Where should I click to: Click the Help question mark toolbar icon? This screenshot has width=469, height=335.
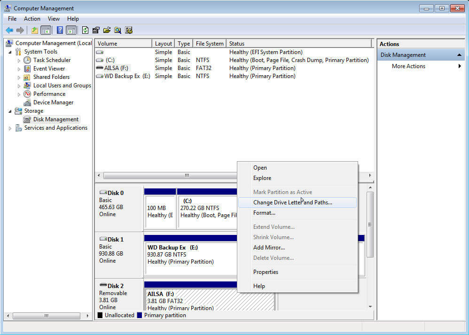point(60,31)
